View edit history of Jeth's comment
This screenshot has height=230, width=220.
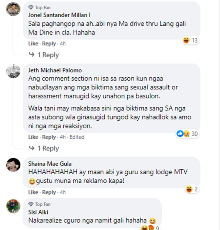pyautogui.click(x=77, y=137)
